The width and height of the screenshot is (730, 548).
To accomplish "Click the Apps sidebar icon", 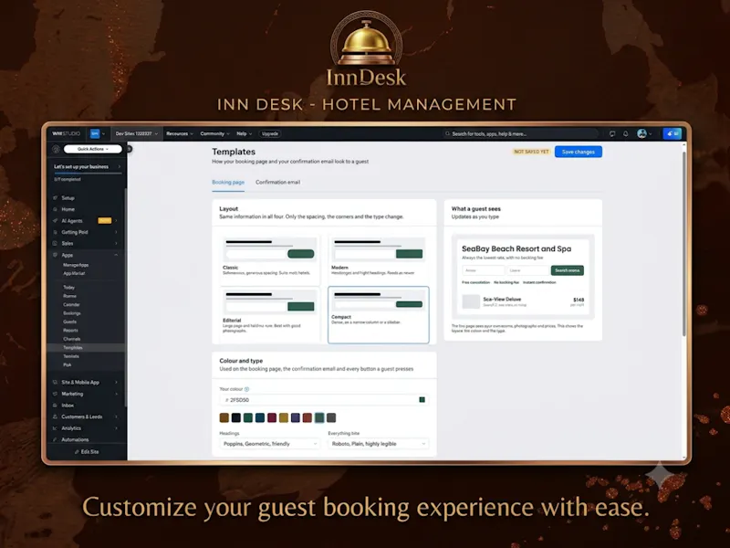I will (x=56, y=255).
